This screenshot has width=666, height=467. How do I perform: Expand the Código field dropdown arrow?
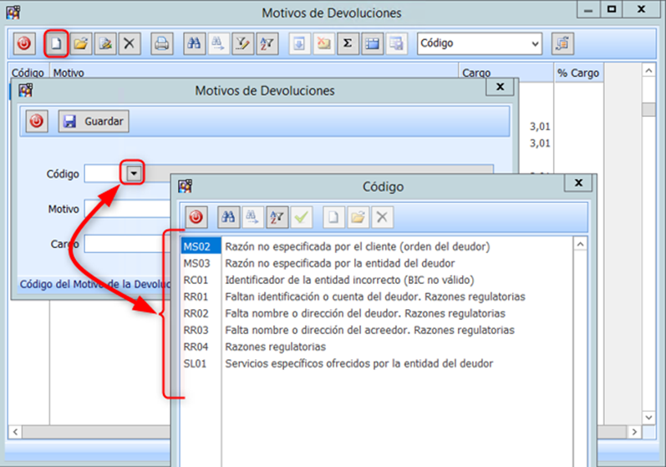click(x=134, y=173)
